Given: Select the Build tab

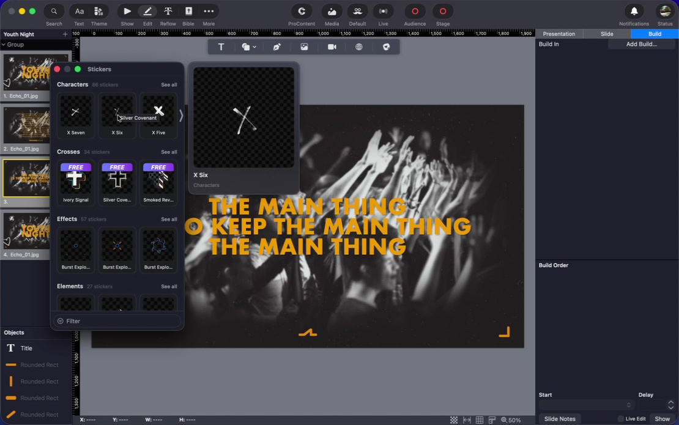Looking at the screenshot, I should point(655,34).
